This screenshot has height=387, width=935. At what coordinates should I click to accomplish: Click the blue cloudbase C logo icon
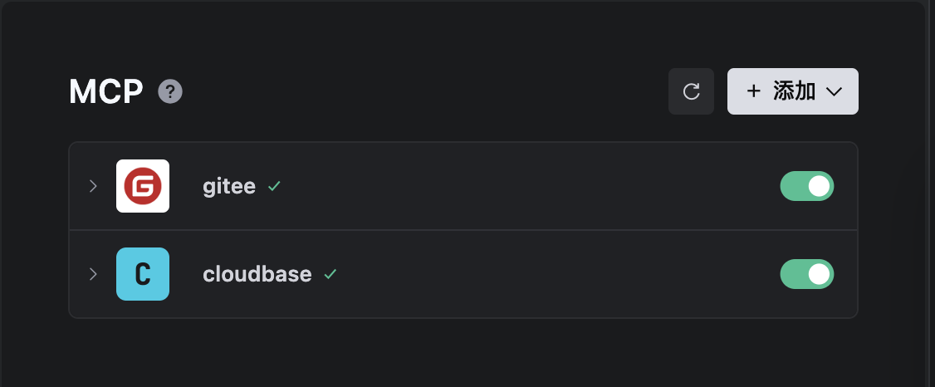143,274
